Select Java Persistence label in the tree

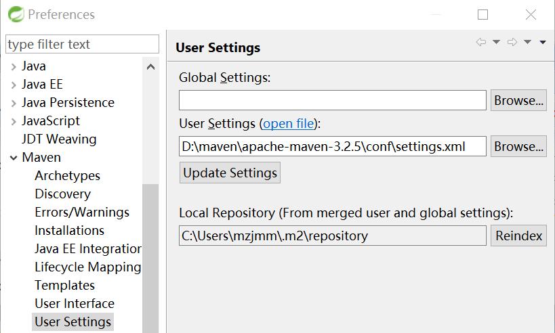point(68,102)
